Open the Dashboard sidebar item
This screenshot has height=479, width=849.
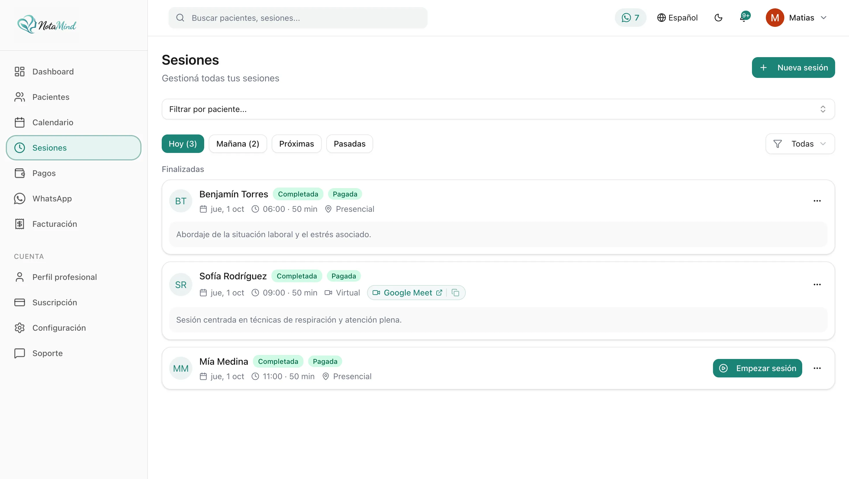tap(74, 72)
